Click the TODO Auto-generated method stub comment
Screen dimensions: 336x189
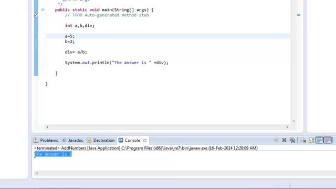[107, 15]
